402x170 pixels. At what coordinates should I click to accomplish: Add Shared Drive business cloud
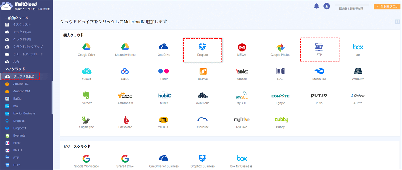pyautogui.click(x=125, y=161)
